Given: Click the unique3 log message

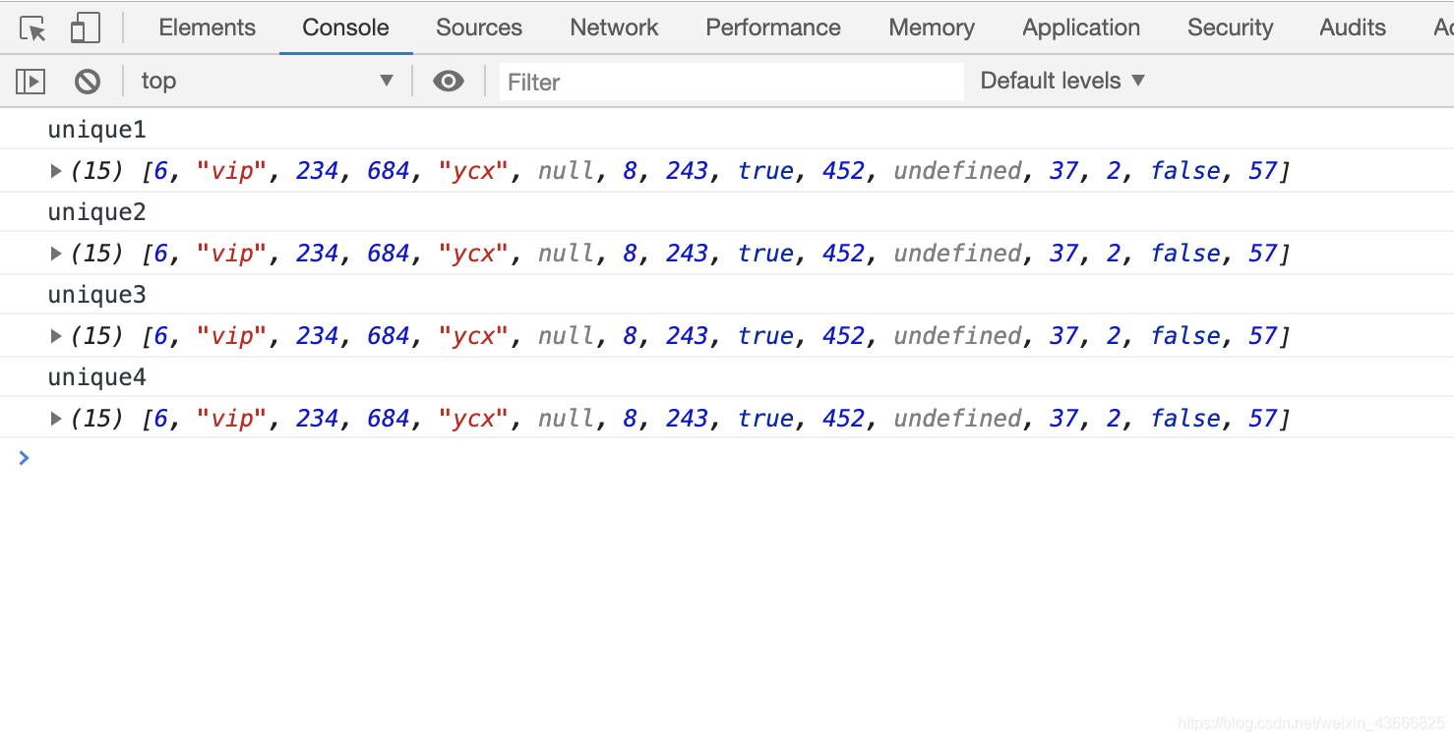Looking at the screenshot, I should [x=96, y=295].
